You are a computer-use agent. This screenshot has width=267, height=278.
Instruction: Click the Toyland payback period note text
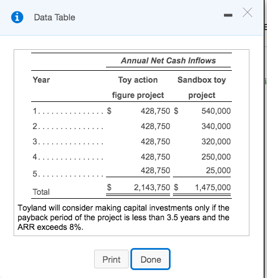pos(124,217)
